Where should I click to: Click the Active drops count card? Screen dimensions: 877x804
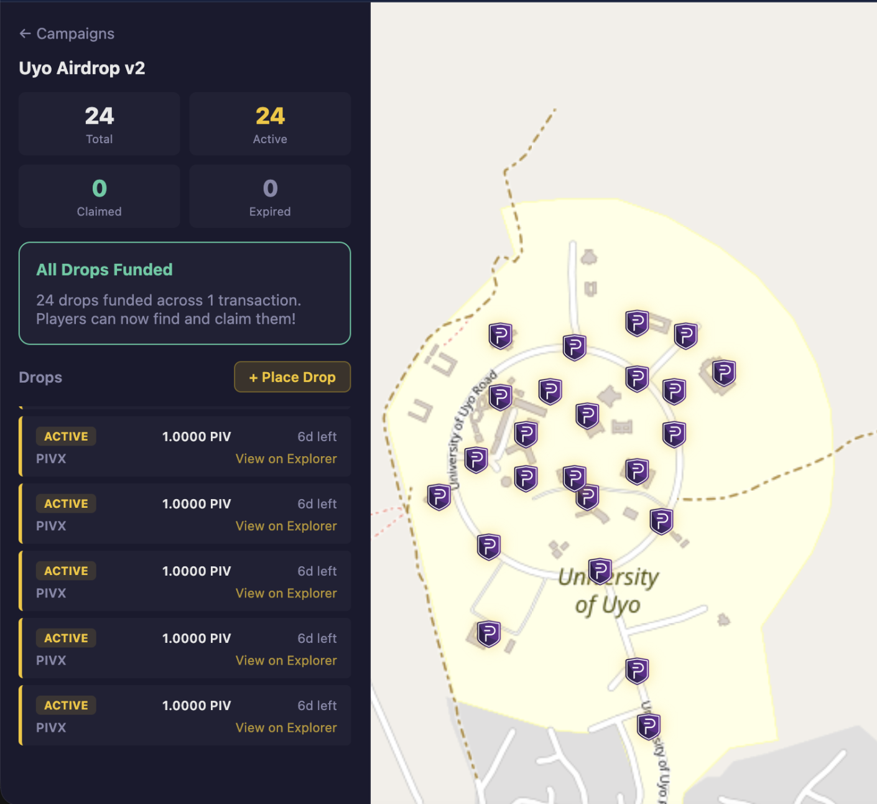(x=270, y=124)
